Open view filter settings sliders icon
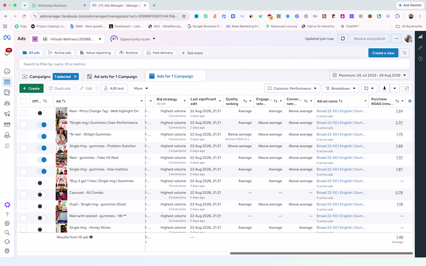Viewport: 426px width, 266px height. 405,53
